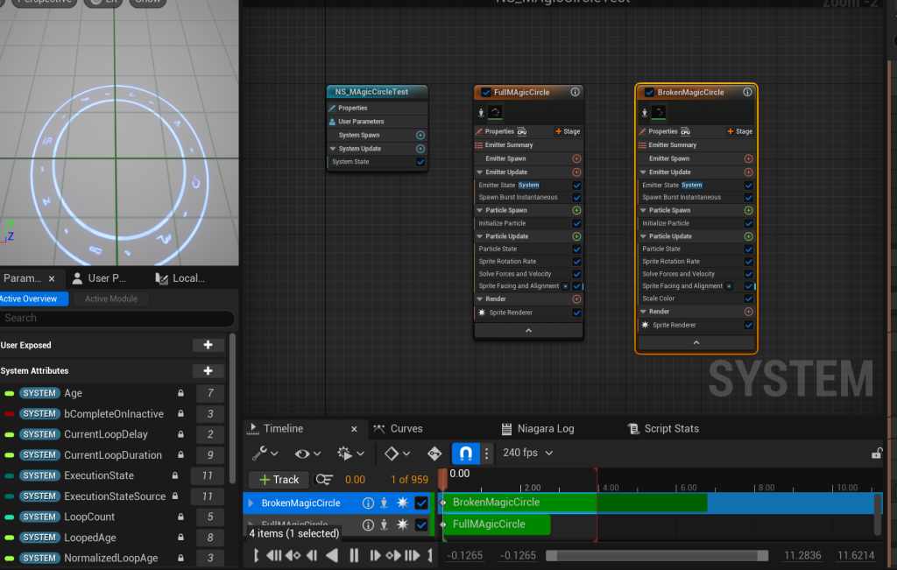Image resolution: width=897 pixels, height=570 pixels.
Task: Click the timeline horizontal range scrollbar
Action: point(657,555)
